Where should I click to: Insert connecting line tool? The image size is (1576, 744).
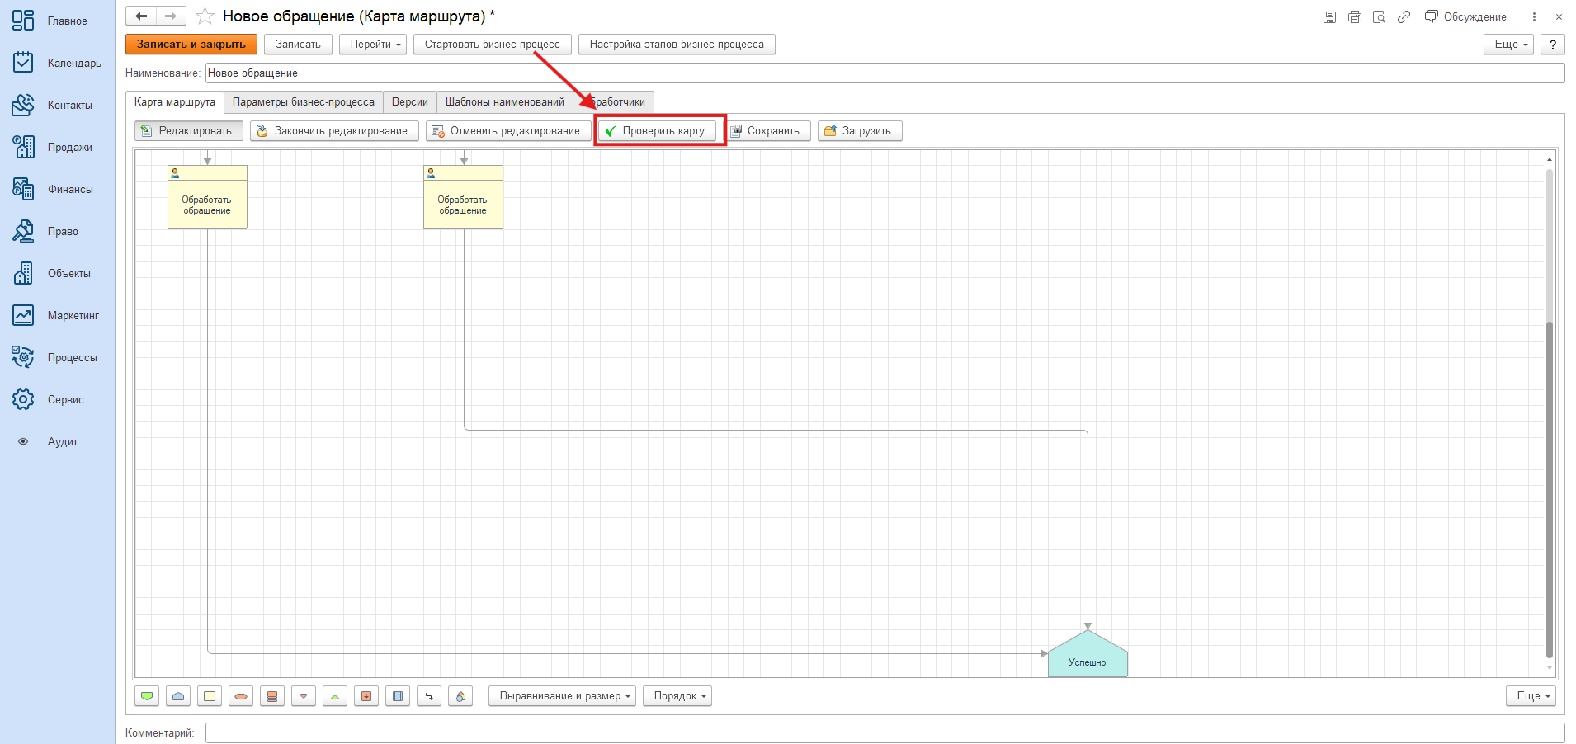429,696
